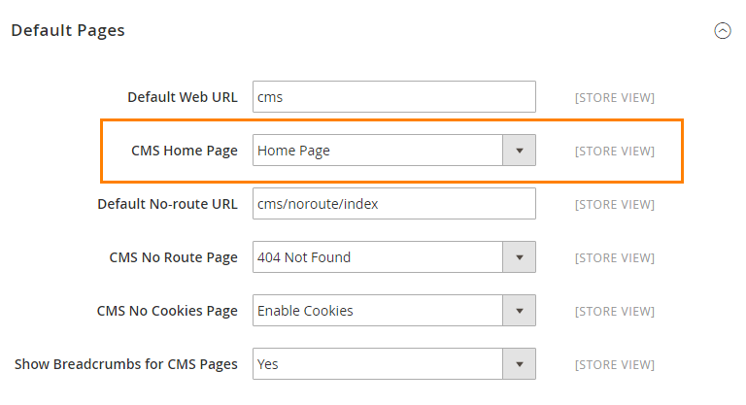Click Show Breadcrumbs for CMS Pages label
This screenshot has width=746, height=405.
coord(125,364)
